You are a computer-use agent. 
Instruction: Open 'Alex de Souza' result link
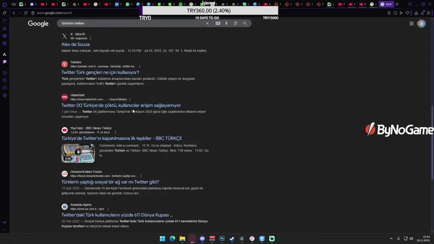76,44
